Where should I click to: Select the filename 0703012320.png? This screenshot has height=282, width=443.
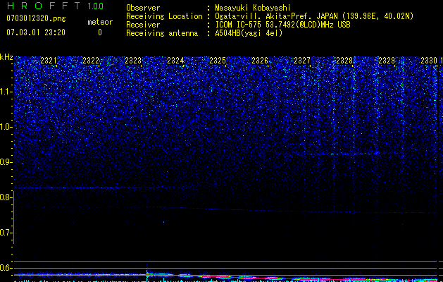pyautogui.click(x=36, y=18)
